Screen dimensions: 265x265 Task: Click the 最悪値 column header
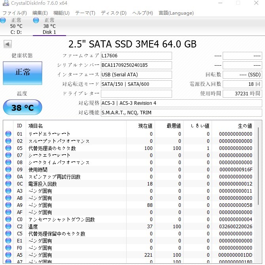(x=169, y=126)
